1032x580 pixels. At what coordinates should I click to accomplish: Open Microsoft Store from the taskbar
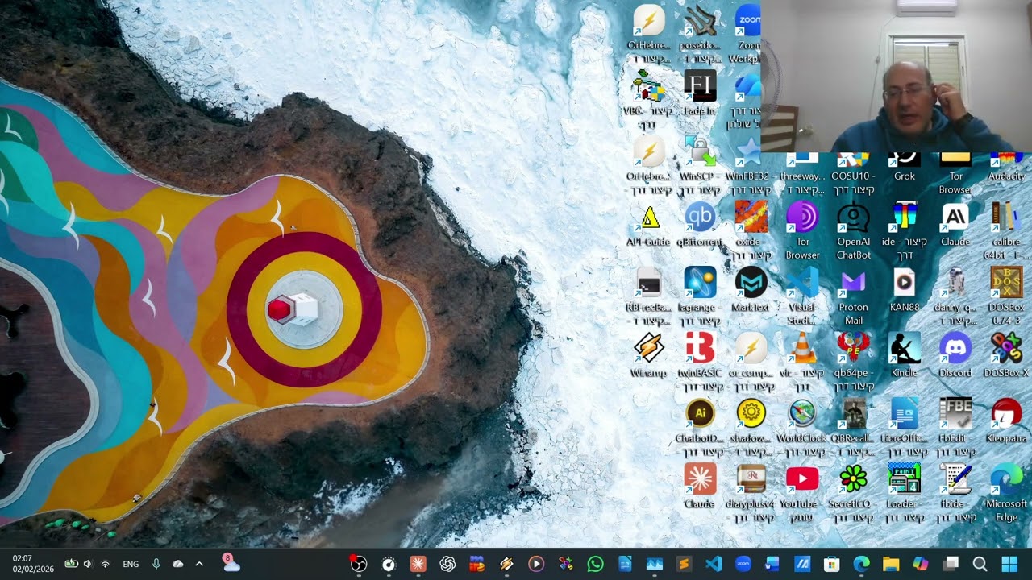(831, 564)
